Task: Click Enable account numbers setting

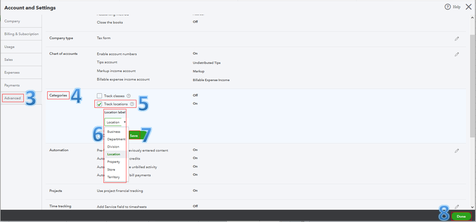Action: [117, 54]
